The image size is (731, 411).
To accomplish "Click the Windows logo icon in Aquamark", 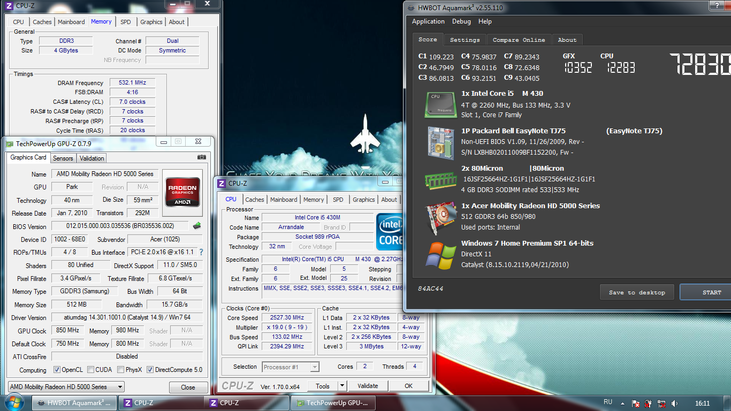I will [x=441, y=255].
